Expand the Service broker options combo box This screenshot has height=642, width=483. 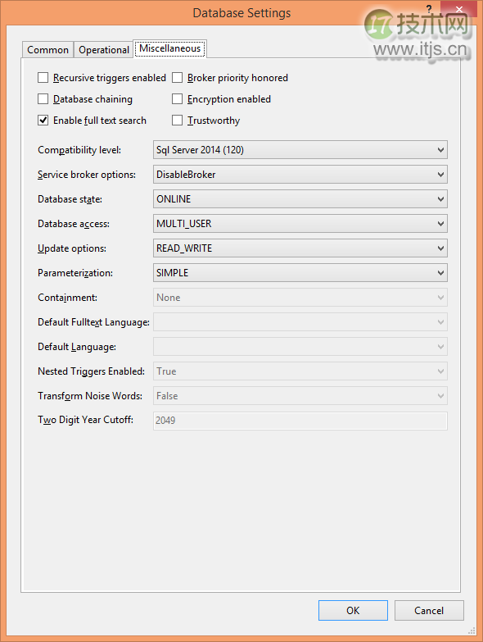tap(300, 175)
